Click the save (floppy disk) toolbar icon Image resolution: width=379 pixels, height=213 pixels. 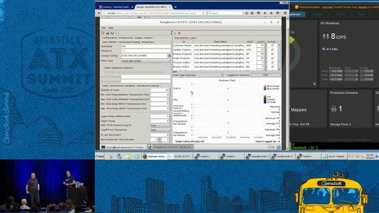click(108, 33)
